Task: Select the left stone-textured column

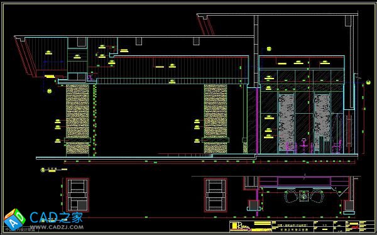Action: pos(77,119)
